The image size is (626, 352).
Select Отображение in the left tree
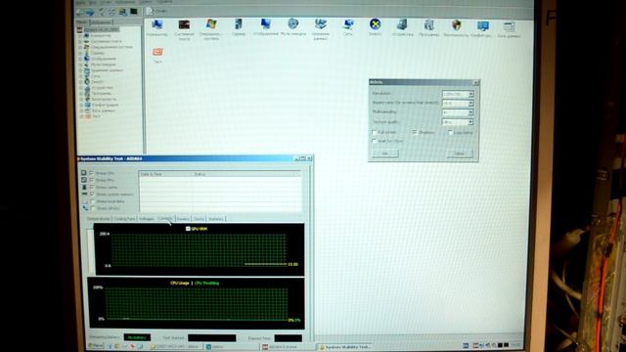[104, 59]
